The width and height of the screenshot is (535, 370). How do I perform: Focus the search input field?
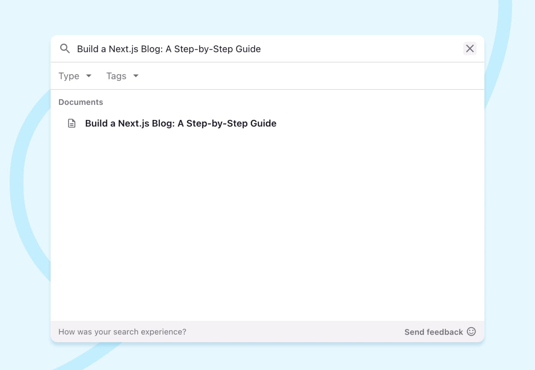pyautogui.click(x=343, y=49)
